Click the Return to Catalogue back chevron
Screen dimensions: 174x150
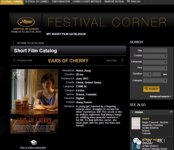pos(14,43)
